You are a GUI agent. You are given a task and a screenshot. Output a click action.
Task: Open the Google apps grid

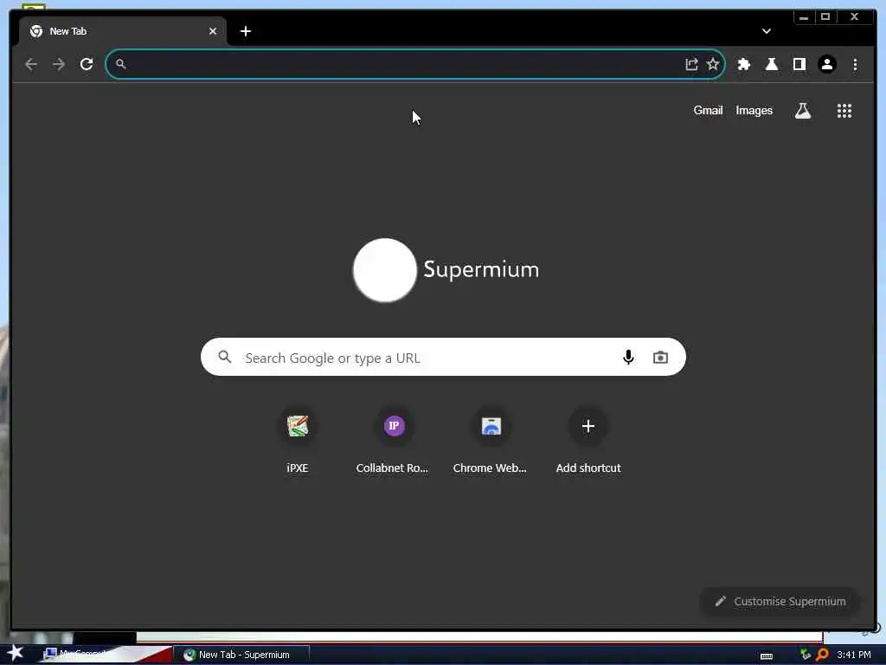[x=844, y=111]
